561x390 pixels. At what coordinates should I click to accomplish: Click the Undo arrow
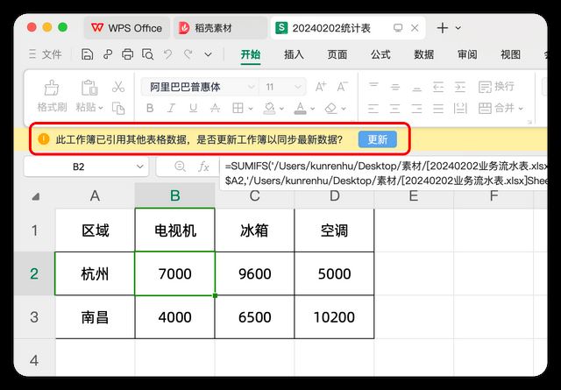[x=167, y=54]
